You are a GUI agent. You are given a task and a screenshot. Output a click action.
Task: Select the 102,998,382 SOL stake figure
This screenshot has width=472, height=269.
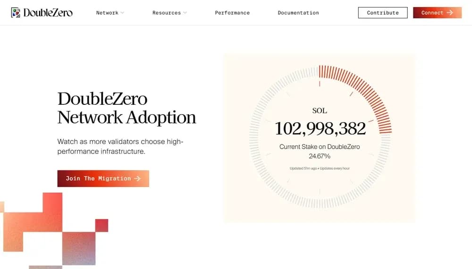[x=320, y=128]
